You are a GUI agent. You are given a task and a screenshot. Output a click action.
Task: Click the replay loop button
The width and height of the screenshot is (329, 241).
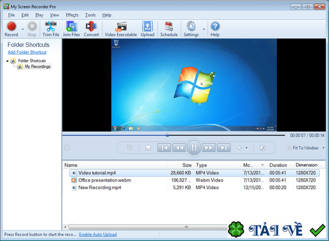pos(130,148)
